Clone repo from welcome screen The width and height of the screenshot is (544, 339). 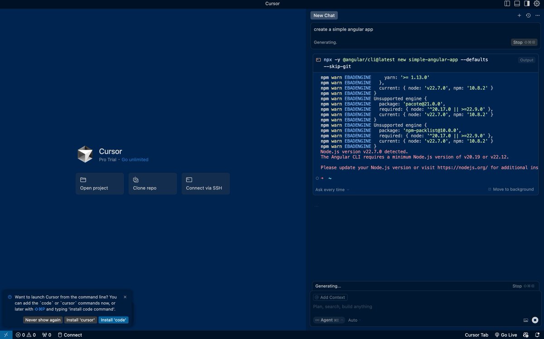(153, 184)
